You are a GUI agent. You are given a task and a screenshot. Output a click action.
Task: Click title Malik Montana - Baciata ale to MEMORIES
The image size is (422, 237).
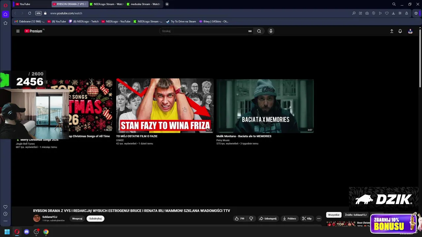(x=244, y=136)
